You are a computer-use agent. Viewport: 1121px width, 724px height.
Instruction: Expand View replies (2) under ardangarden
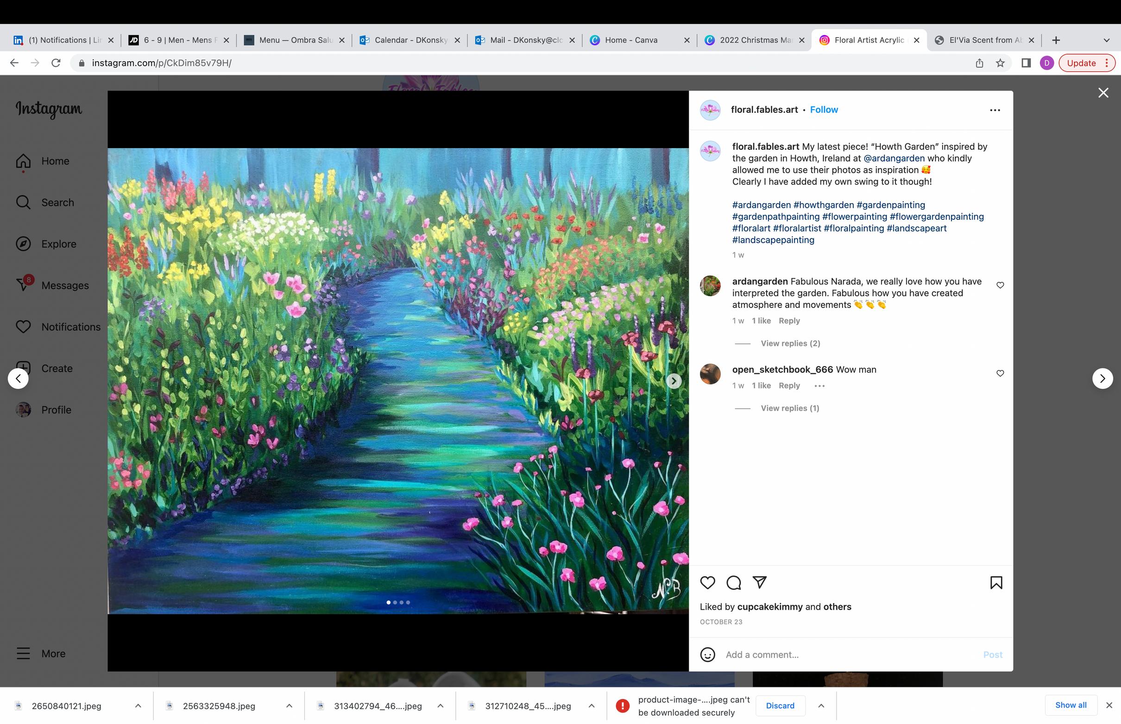pyautogui.click(x=790, y=343)
